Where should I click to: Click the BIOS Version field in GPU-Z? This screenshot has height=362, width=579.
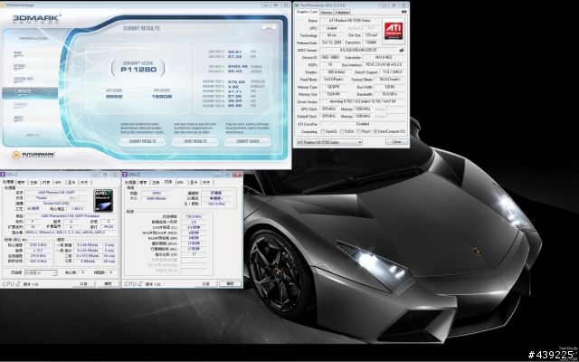point(358,50)
